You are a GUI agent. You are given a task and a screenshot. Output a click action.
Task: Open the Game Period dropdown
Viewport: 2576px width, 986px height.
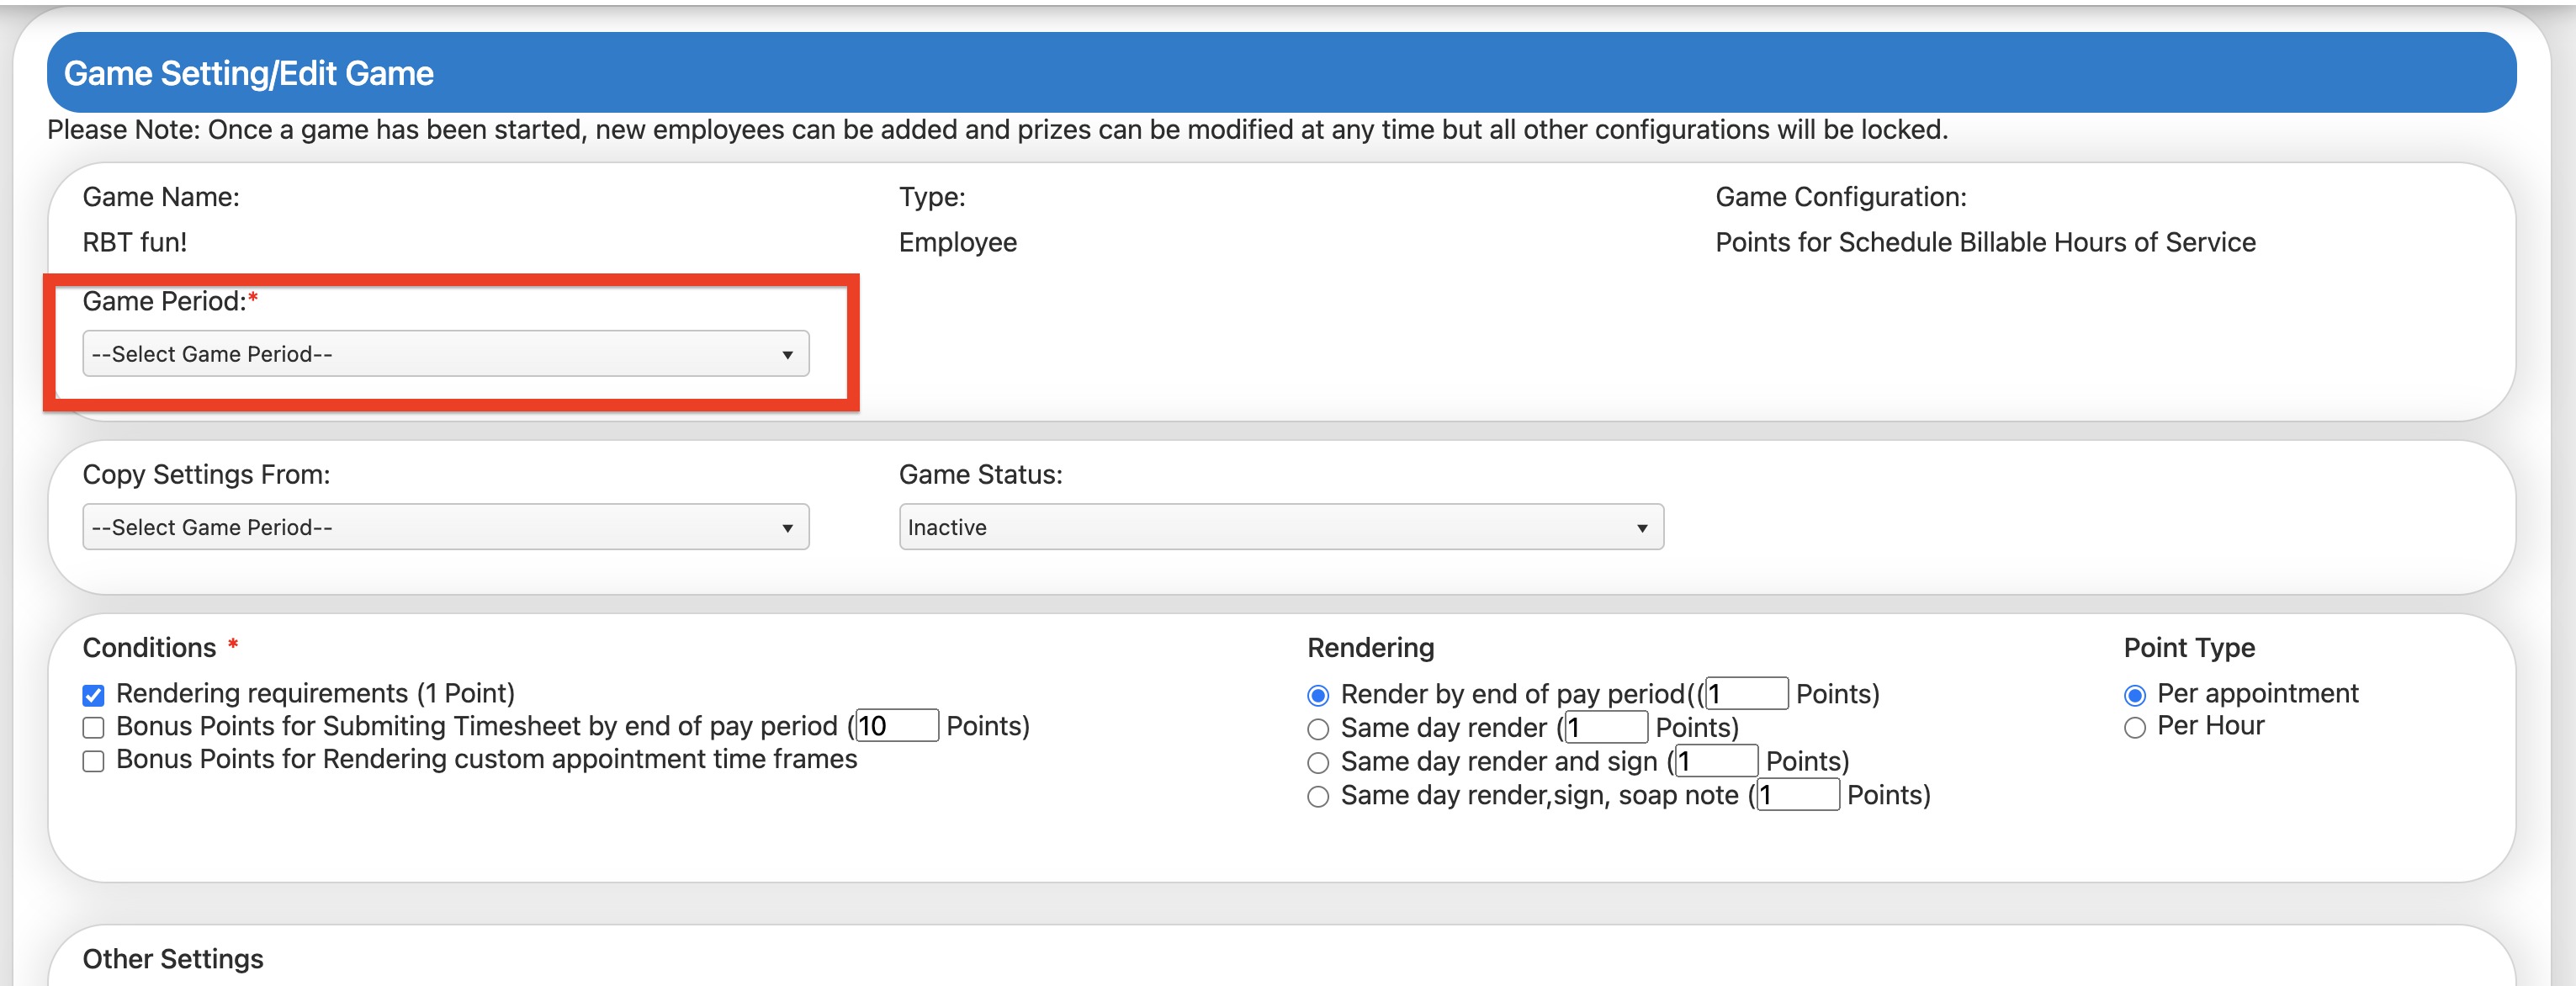pos(445,354)
